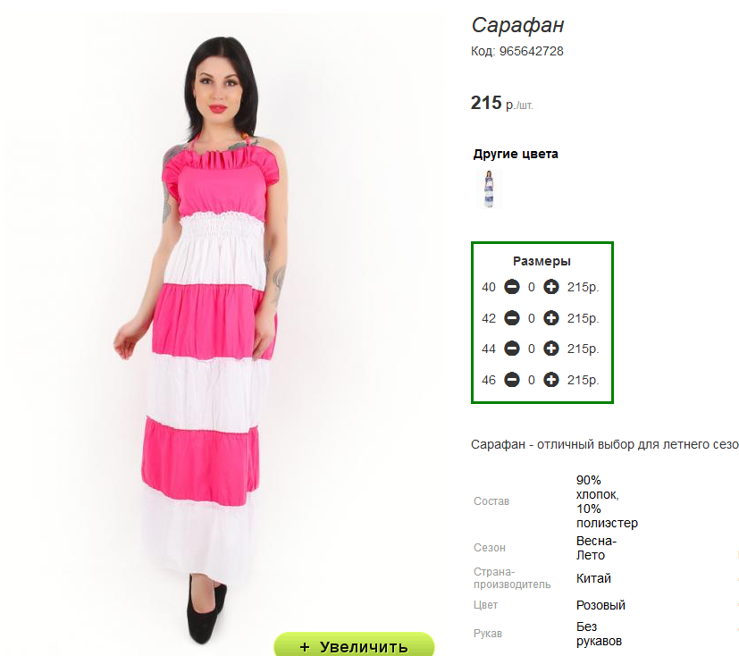Click minus icon for size 42
The image size is (739, 656).
tap(512, 318)
